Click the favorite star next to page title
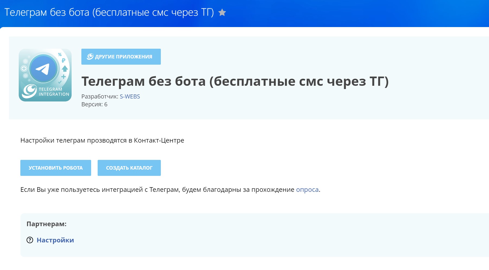Viewport: 489px width, 270px height. 222,12
